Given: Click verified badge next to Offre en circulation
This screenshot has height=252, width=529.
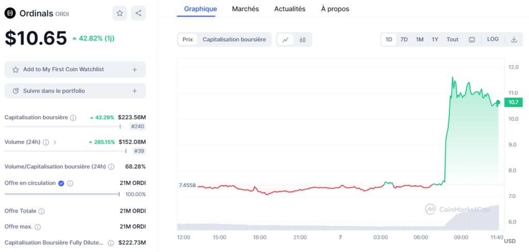Looking at the screenshot, I should click(61, 183).
